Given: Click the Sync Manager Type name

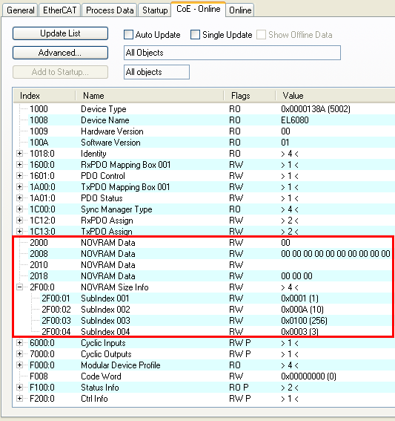Looking at the screenshot, I should pos(116,209).
